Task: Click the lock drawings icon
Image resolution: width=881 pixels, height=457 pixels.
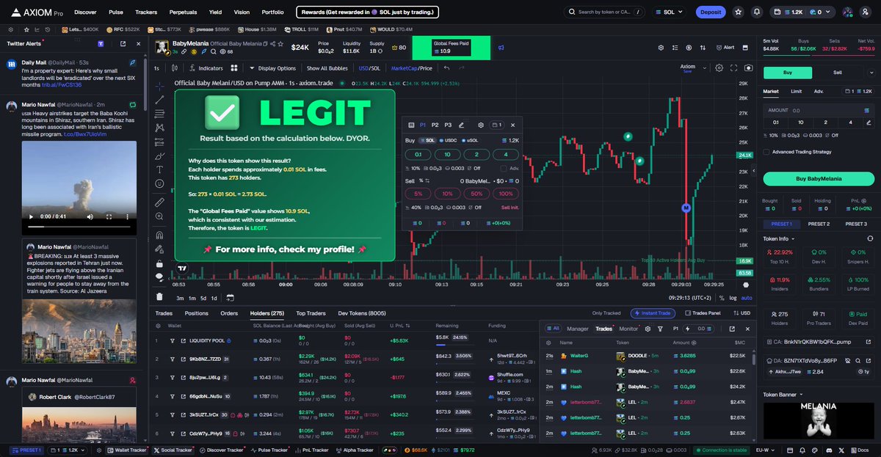Action: coord(159,263)
